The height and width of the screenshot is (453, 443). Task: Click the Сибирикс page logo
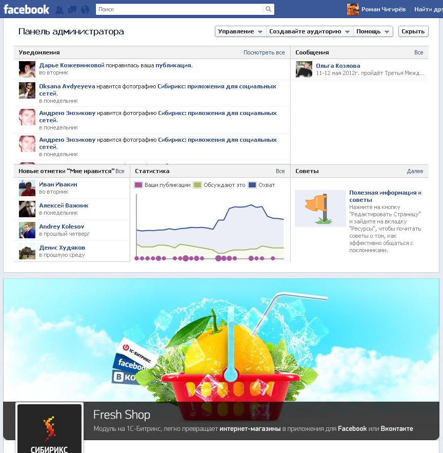tap(49, 428)
